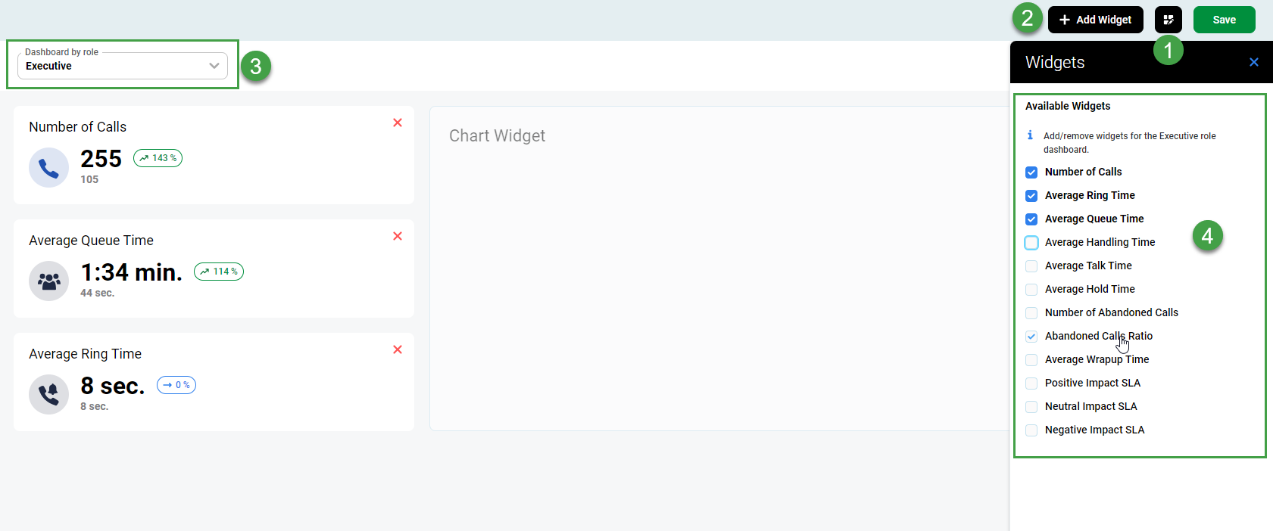The height and width of the screenshot is (531, 1273).
Task: Enable the Negative Impact SLA widget
Action: pyautogui.click(x=1031, y=430)
